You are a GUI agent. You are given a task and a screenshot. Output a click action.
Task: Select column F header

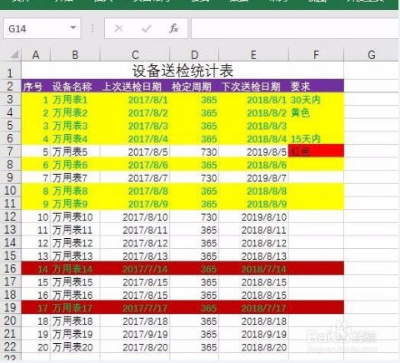pos(316,55)
